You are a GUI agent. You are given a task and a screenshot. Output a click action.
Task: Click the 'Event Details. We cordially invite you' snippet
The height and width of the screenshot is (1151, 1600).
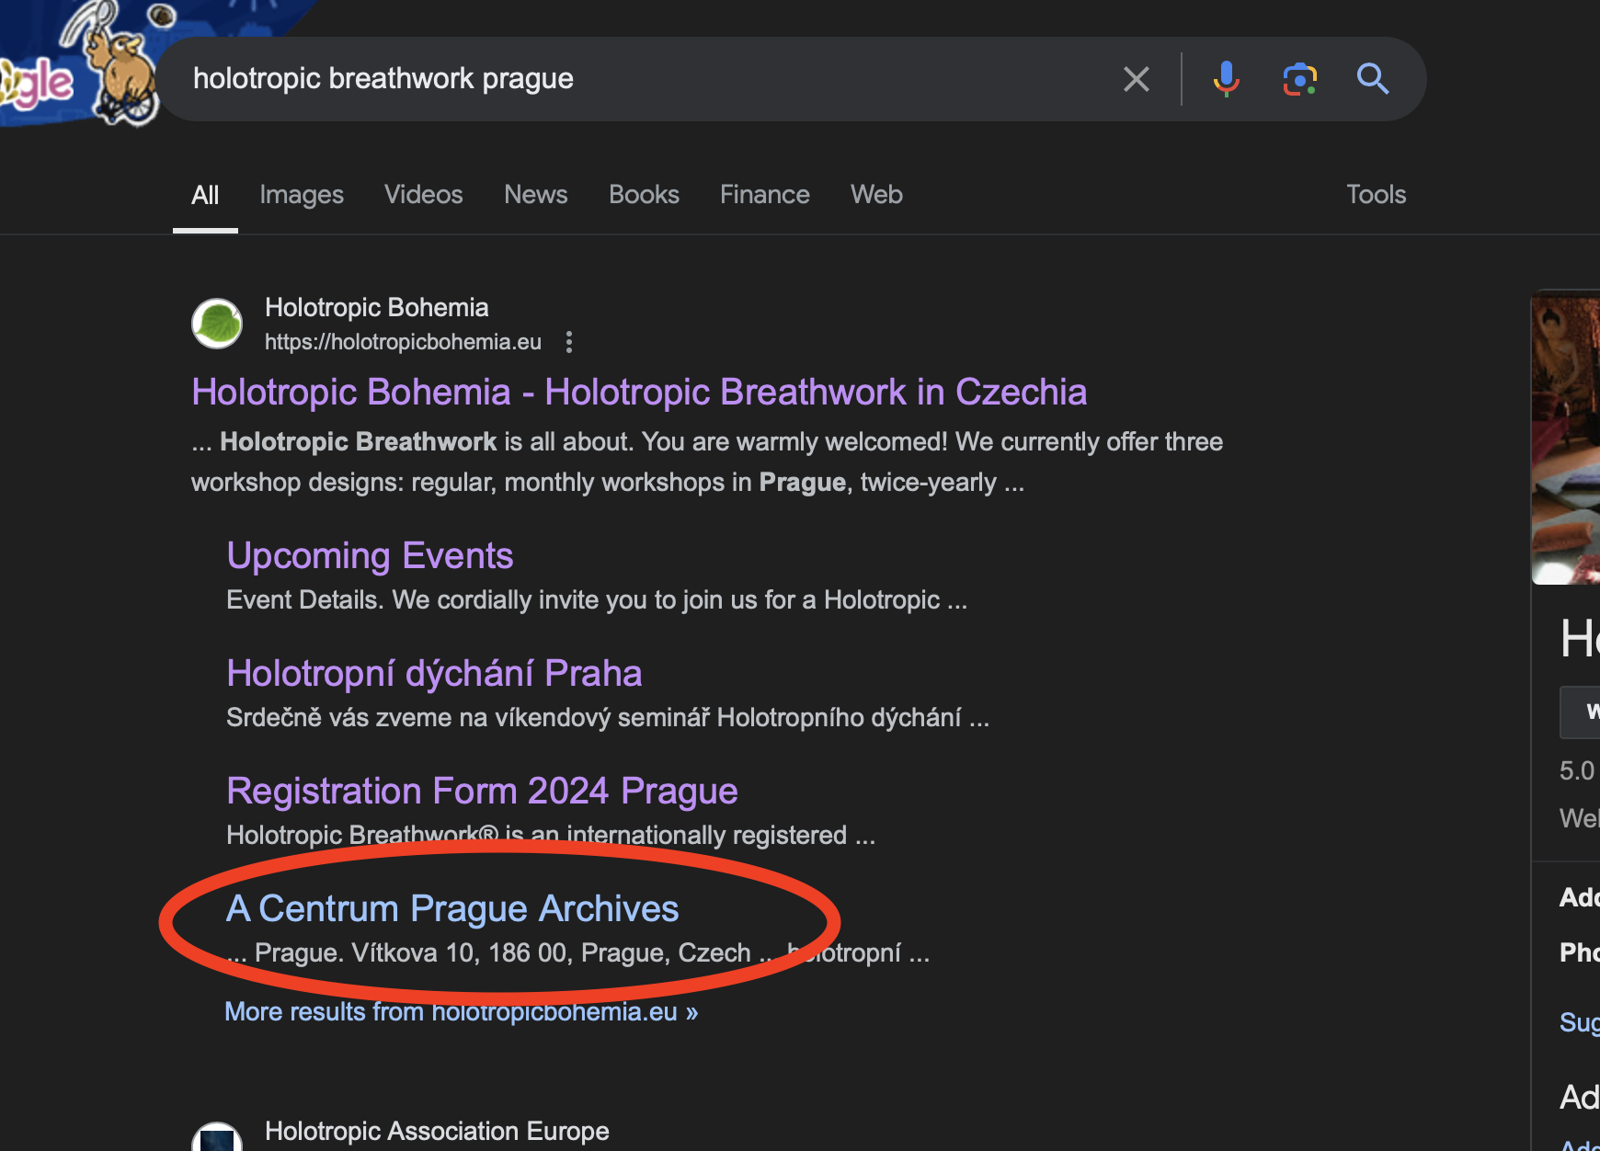597,600
